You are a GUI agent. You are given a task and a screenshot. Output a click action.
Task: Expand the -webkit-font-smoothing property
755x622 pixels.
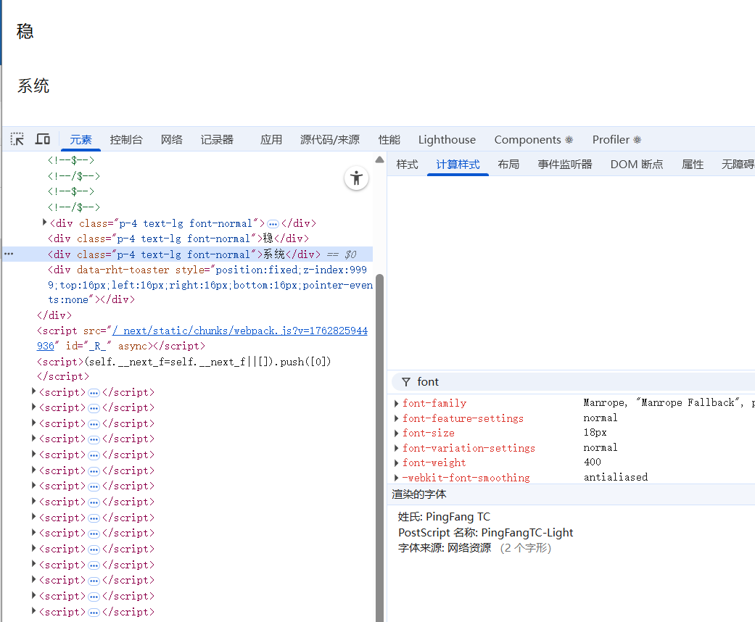point(396,478)
